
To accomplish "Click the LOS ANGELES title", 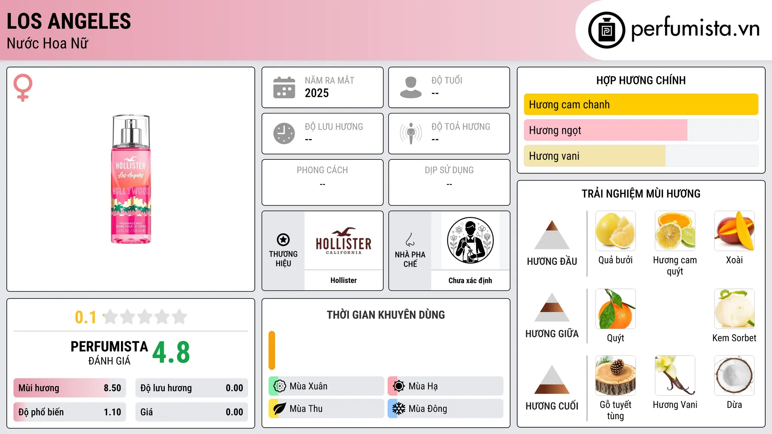I will [69, 21].
